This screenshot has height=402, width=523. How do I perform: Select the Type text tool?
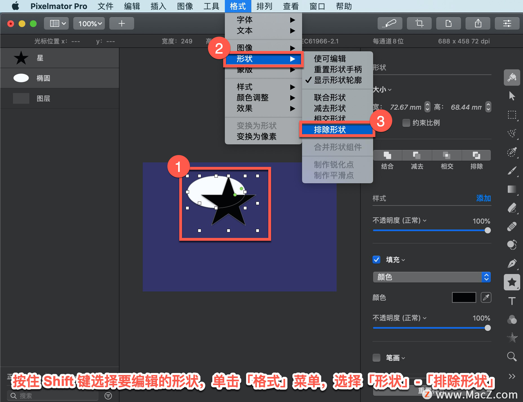(512, 301)
